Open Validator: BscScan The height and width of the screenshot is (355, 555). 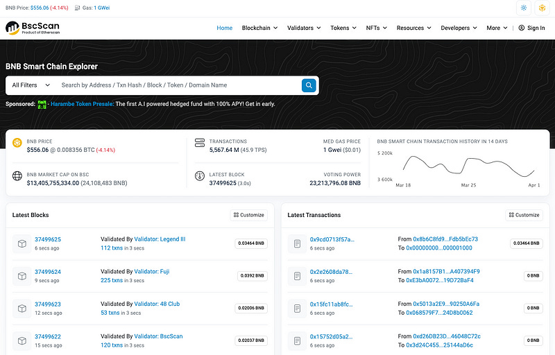tap(158, 336)
